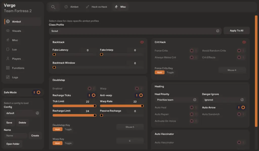Click the config Name input field
The image size is (259, 151).
pos(15,136)
